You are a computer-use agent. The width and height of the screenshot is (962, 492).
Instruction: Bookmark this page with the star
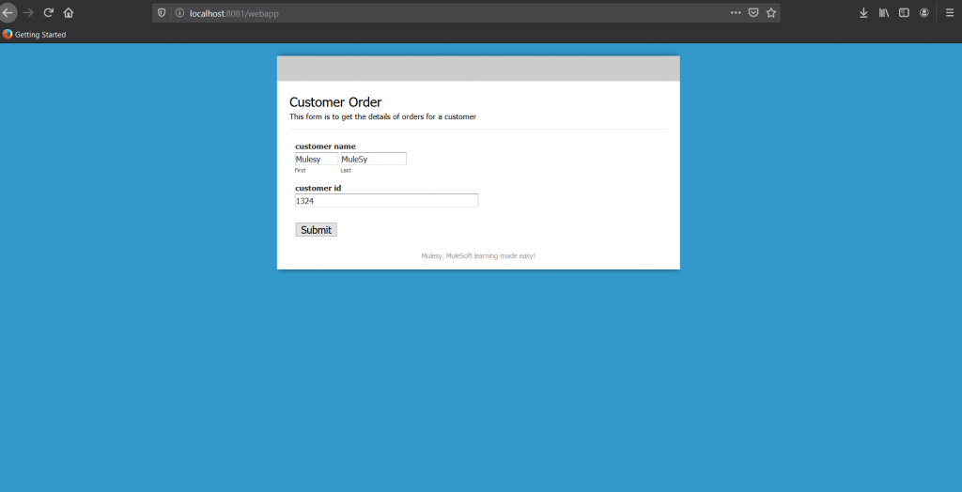tap(770, 13)
